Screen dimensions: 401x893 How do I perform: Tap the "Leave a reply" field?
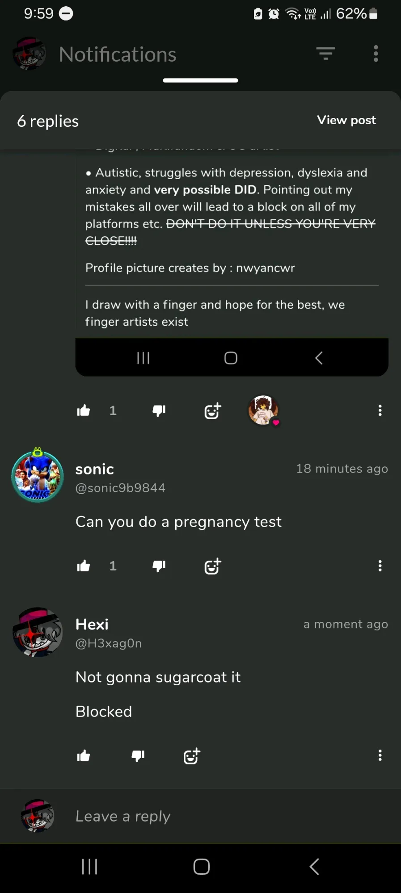(224, 816)
